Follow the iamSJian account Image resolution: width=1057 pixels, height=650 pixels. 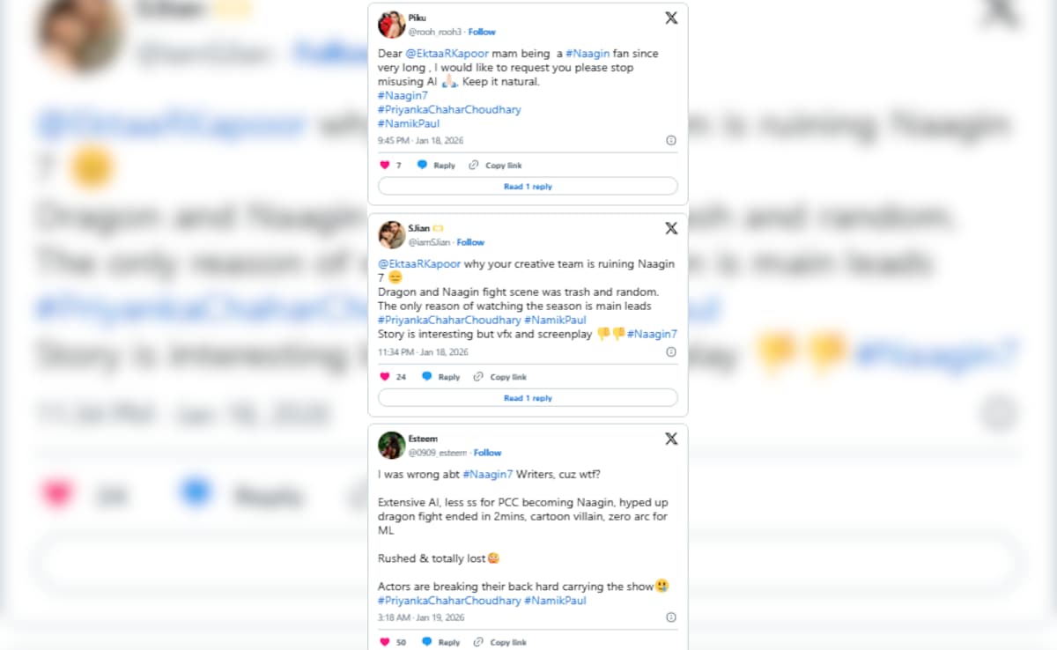[x=470, y=242]
